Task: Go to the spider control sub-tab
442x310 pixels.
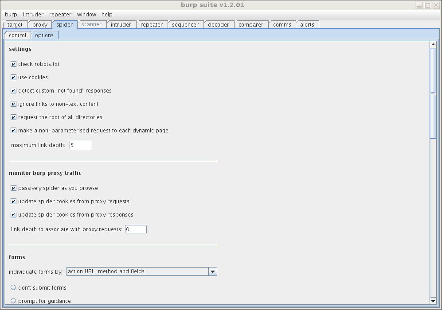Action: coord(18,35)
